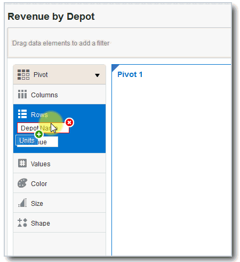Click the Color palette icon
240x262 pixels.
(22, 183)
